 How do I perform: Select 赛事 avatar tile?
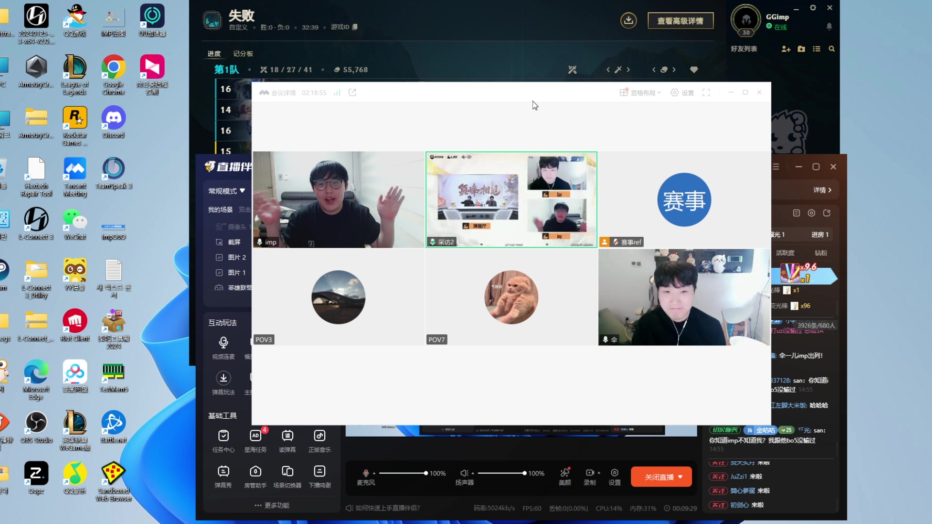coord(684,199)
